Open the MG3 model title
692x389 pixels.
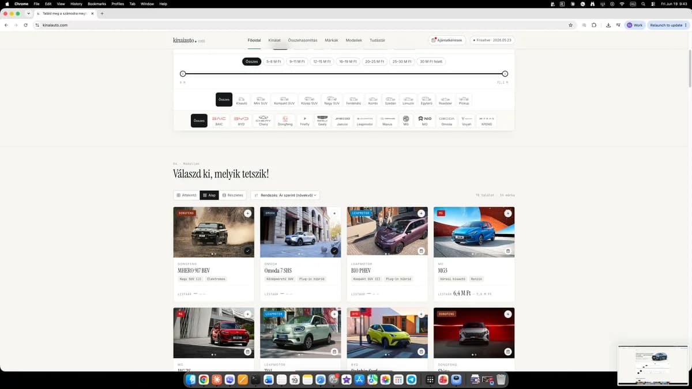442,270
